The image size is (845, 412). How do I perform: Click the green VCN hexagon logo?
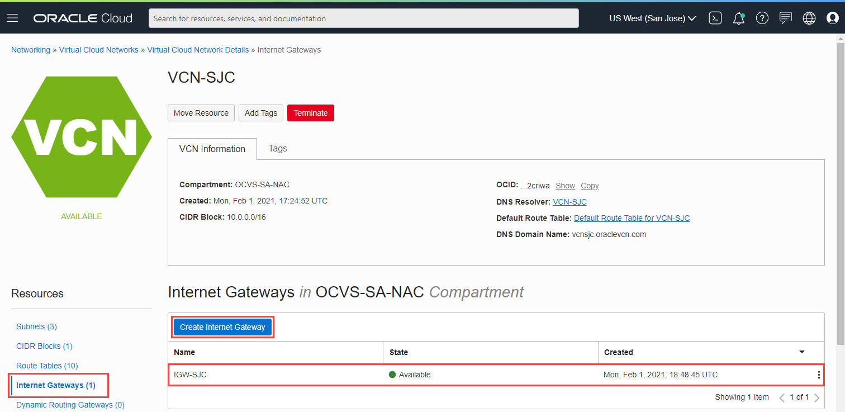point(82,137)
